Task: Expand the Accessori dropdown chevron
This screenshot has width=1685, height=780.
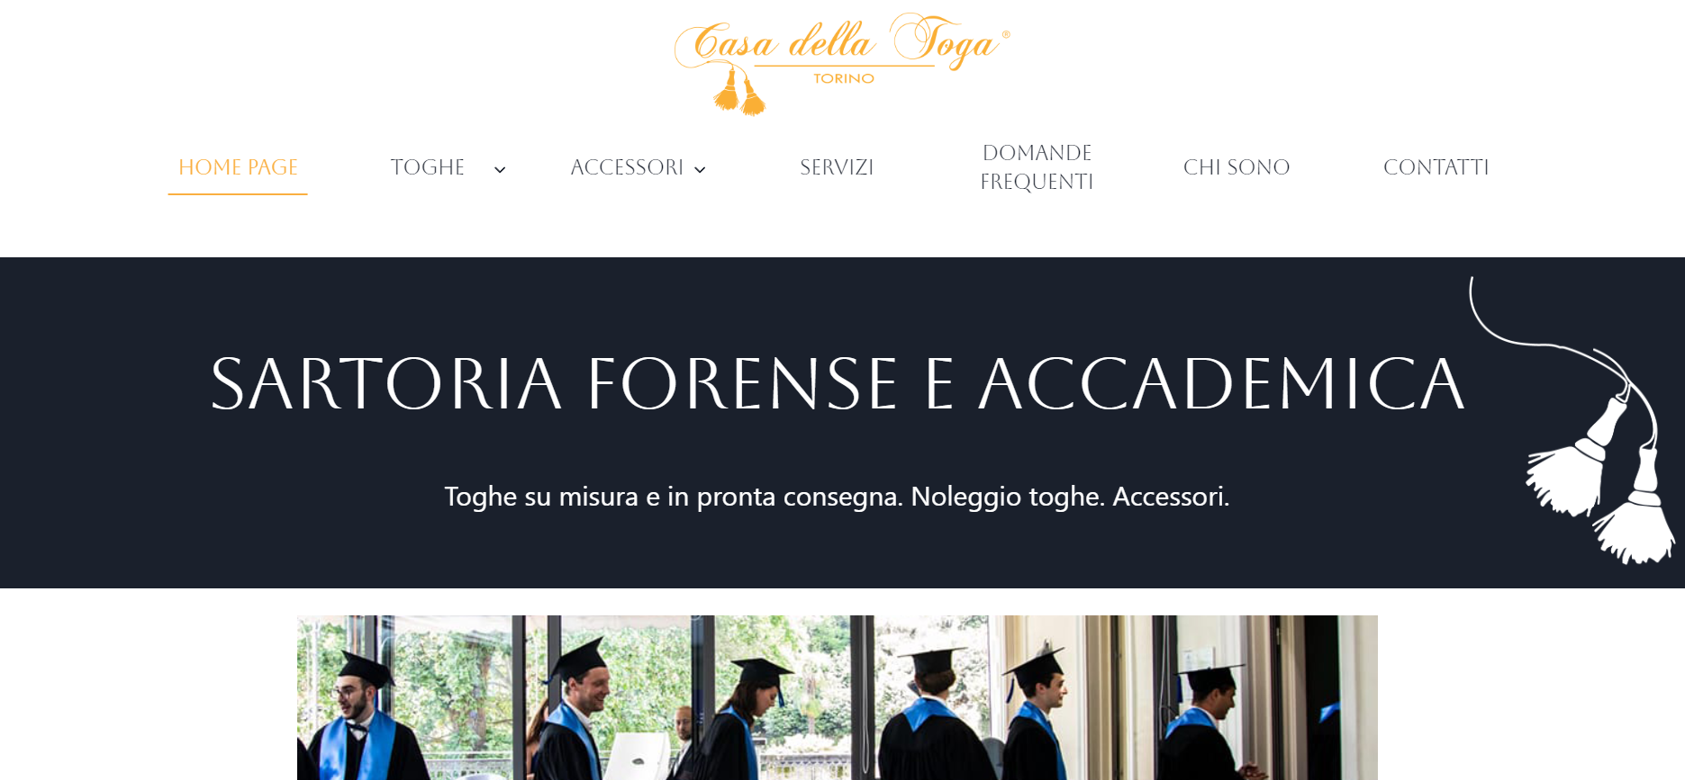Action: (700, 169)
